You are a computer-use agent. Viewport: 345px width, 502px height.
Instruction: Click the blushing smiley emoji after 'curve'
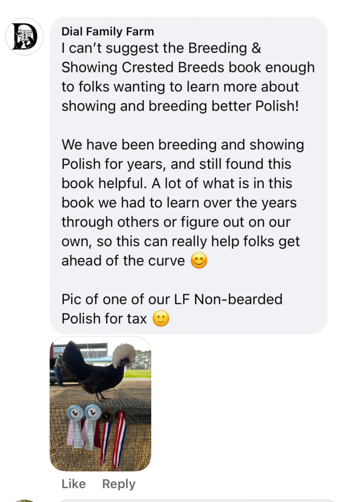(x=199, y=260)
